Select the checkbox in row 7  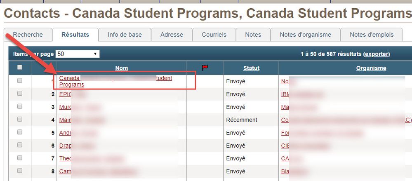[20, 158]
